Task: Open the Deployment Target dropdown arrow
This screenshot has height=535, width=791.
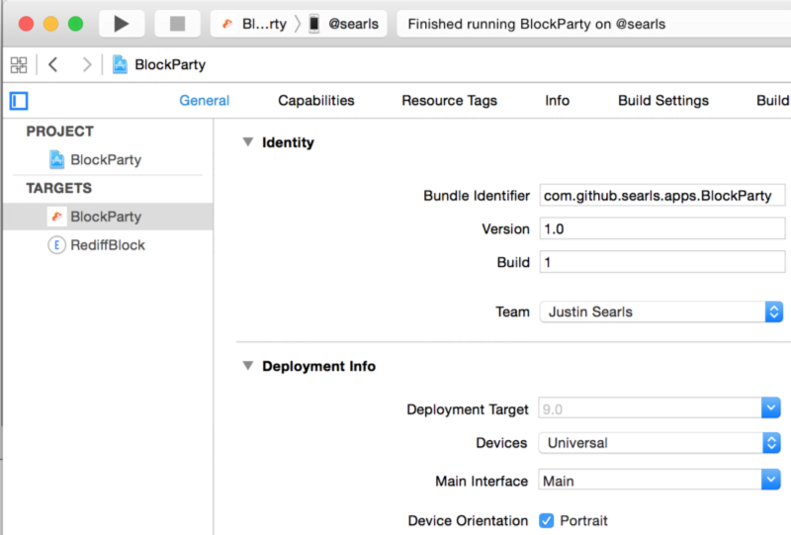Action: tap(771, 407)
